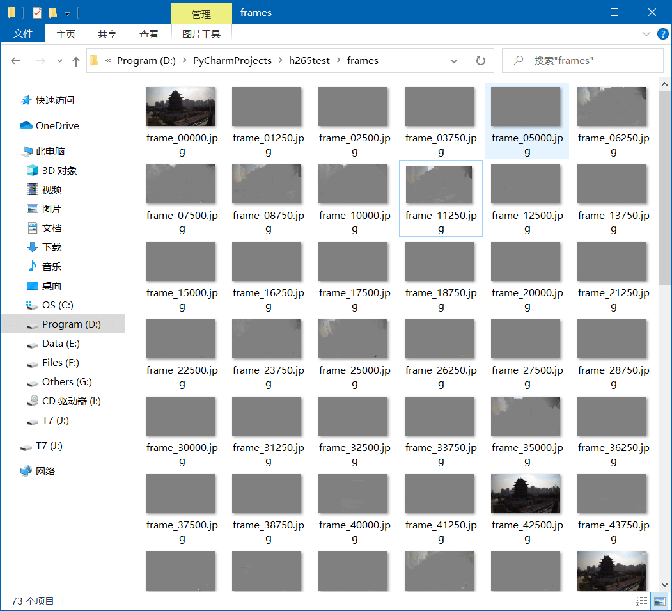Open the recent locations dropdown arrow
Screen dimensions: 672x611
pyautogui.click(x=59, y=61)
